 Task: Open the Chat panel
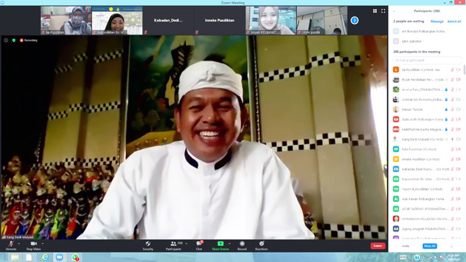point(199,245)
